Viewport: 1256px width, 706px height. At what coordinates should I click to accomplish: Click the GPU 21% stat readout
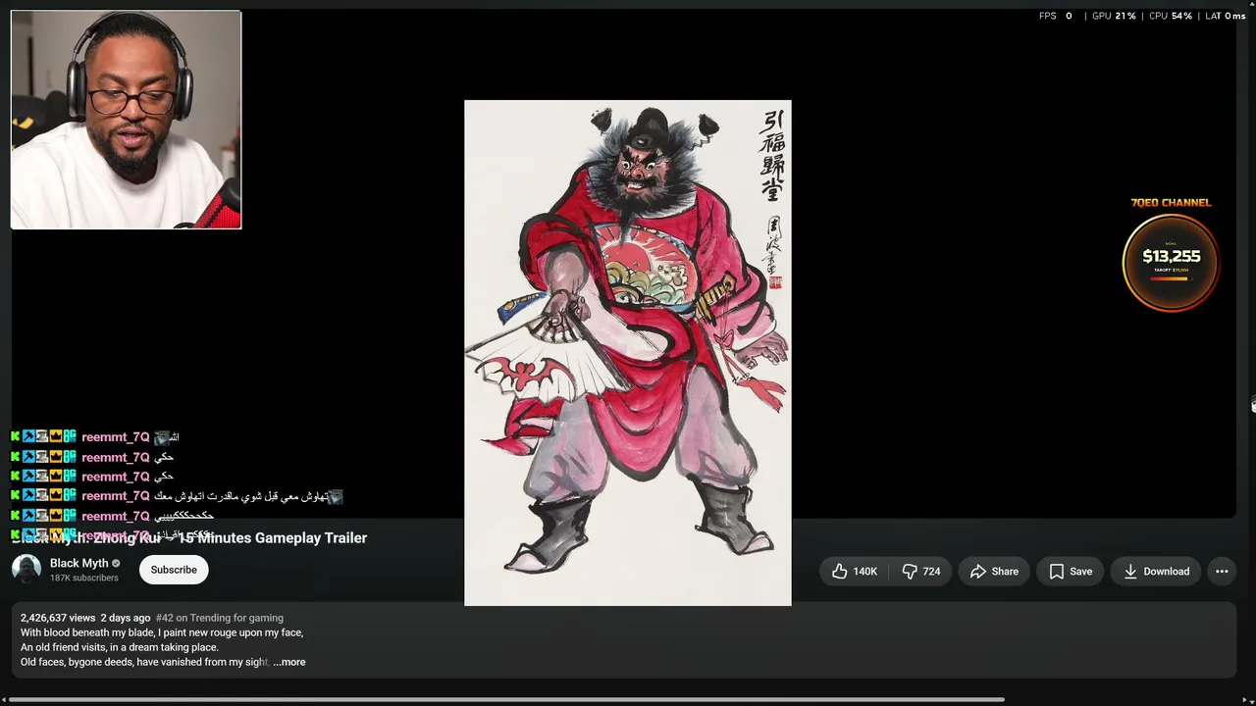pyautogui.click(x=1114, y=16)
